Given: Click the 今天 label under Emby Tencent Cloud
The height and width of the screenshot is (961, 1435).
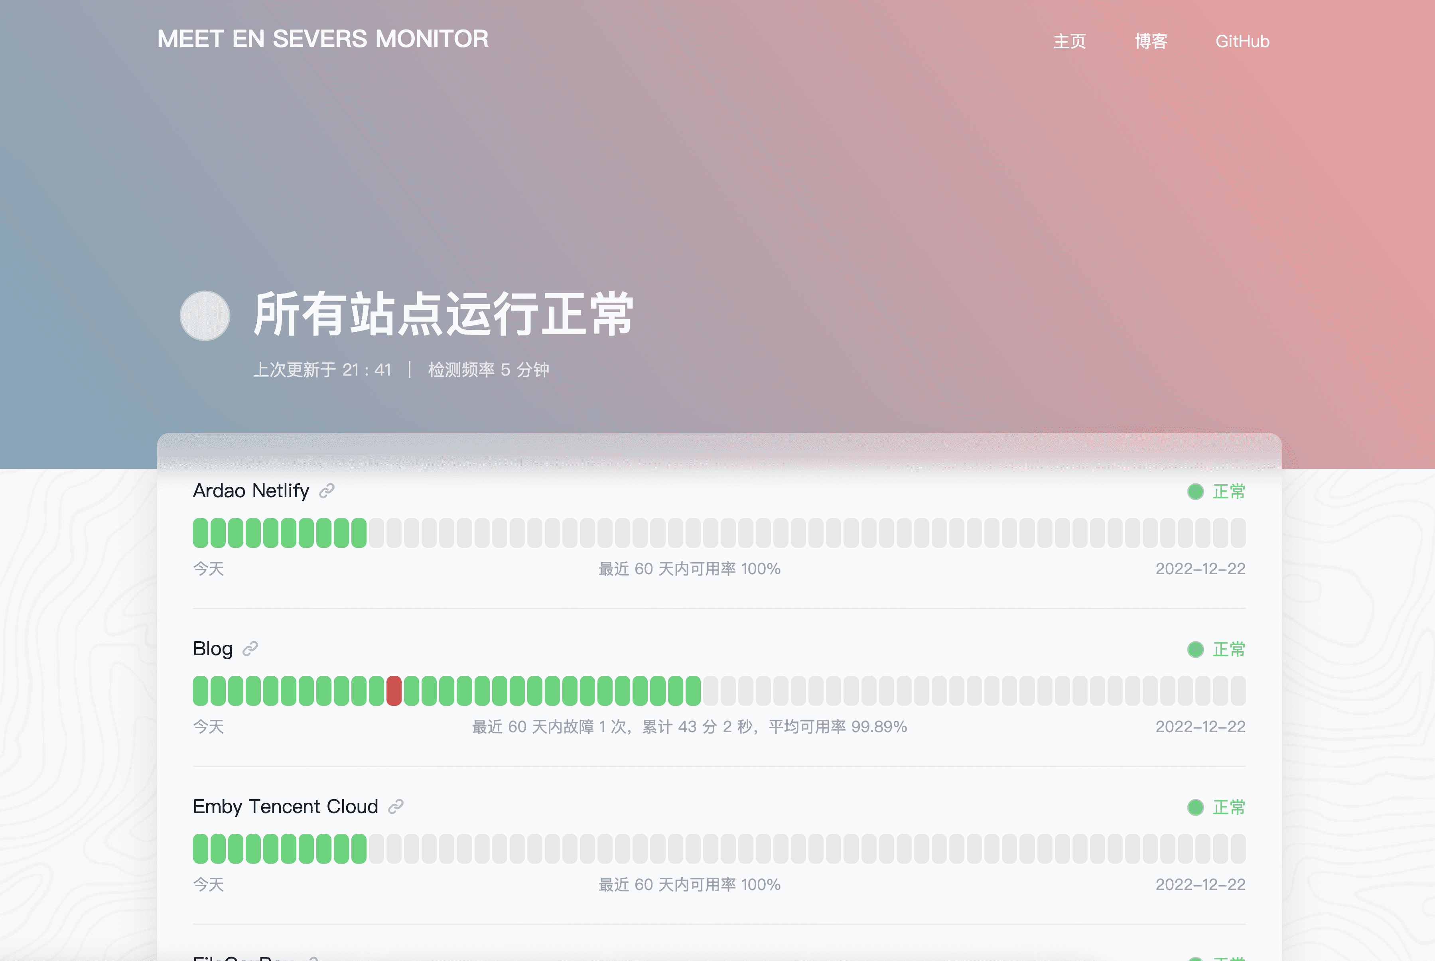Looking at the screenshot, I should [209, 884].
